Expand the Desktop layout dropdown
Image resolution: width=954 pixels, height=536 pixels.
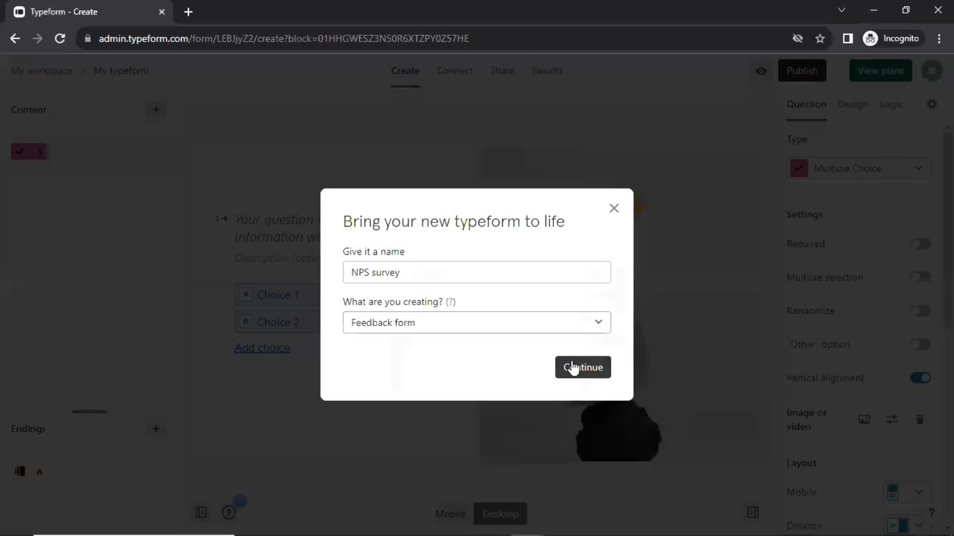click(907, 525)
